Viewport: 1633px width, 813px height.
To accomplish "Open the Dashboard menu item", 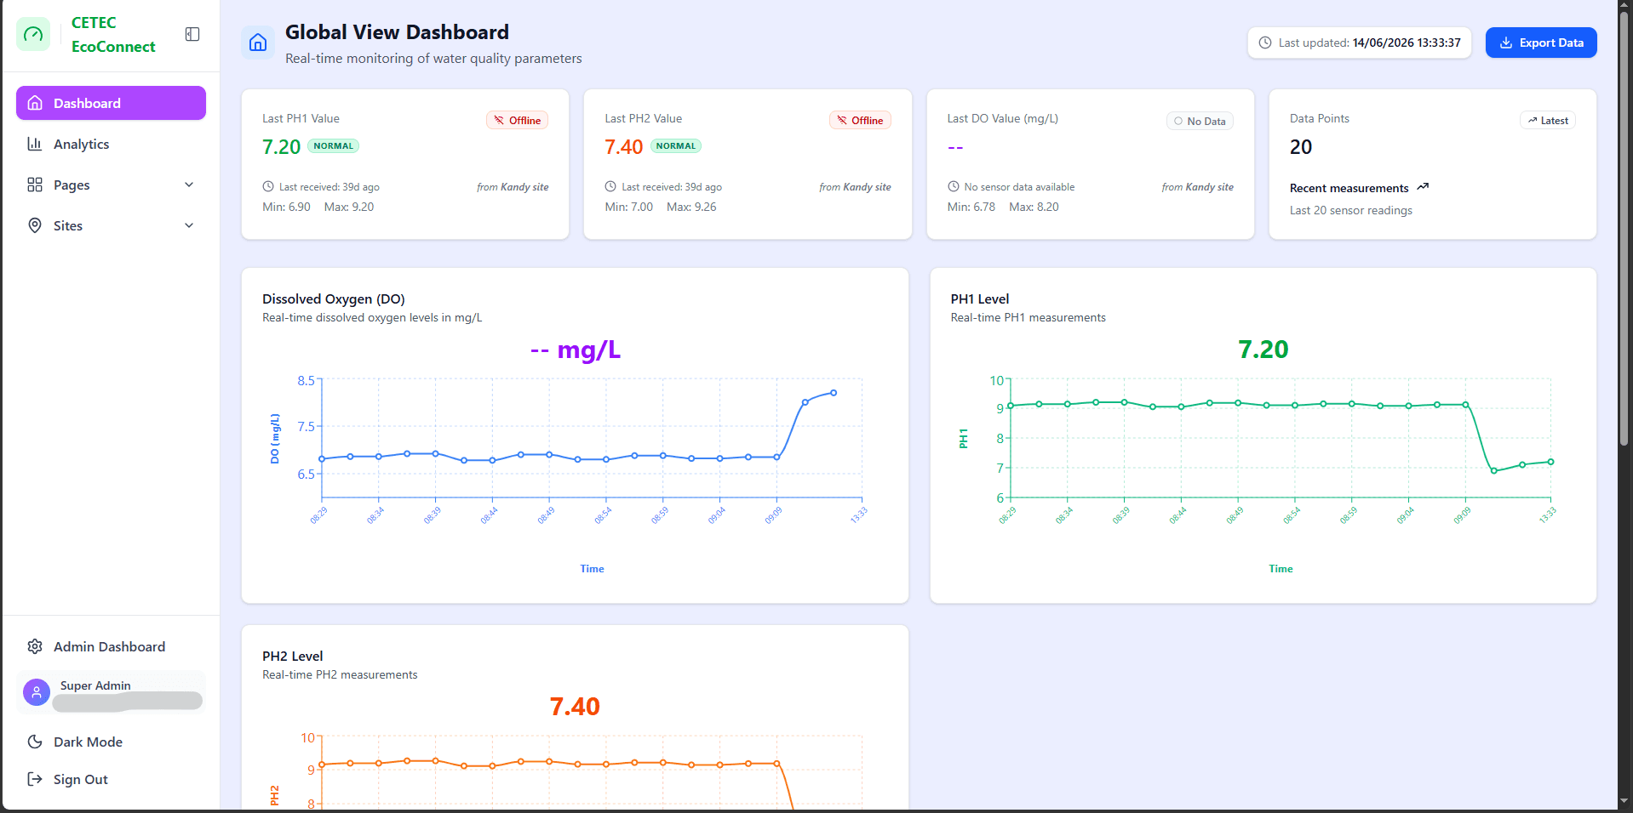I will click(111, 103).
